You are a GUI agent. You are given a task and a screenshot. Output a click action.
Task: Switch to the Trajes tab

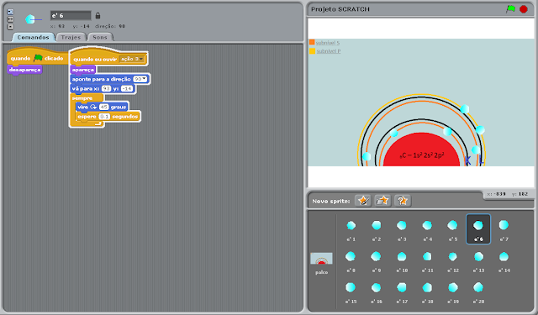71,37
